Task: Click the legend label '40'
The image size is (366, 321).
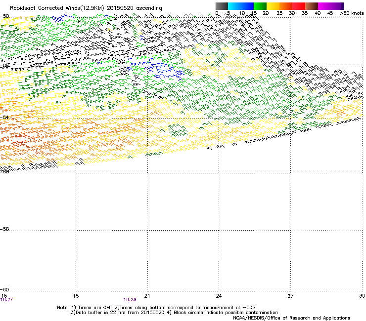Action: 318,13
